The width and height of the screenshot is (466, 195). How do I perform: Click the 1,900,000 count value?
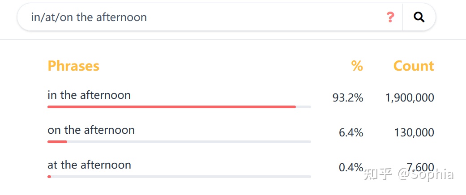point(410,97)
